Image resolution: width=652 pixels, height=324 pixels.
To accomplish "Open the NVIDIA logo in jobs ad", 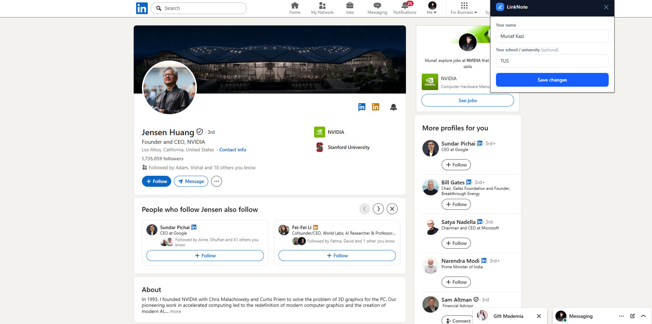I will tap(430, 82).
